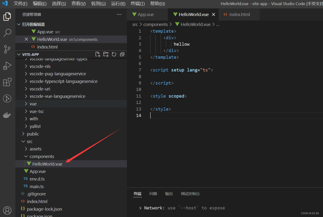Click New File icon in VITE-APP header
323x217 pixels.
[x=98, y=54]
